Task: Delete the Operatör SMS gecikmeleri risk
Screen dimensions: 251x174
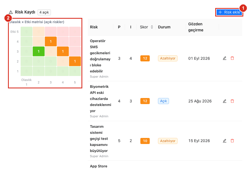Action: (x=232, y=58)
